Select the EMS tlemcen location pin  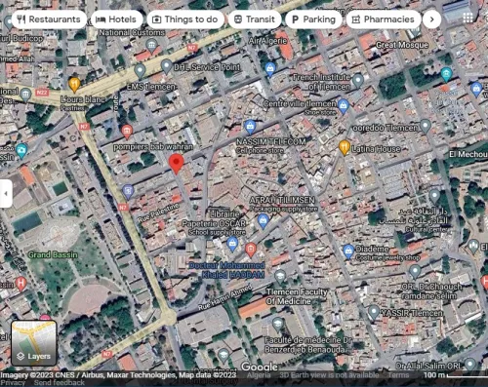140,71
